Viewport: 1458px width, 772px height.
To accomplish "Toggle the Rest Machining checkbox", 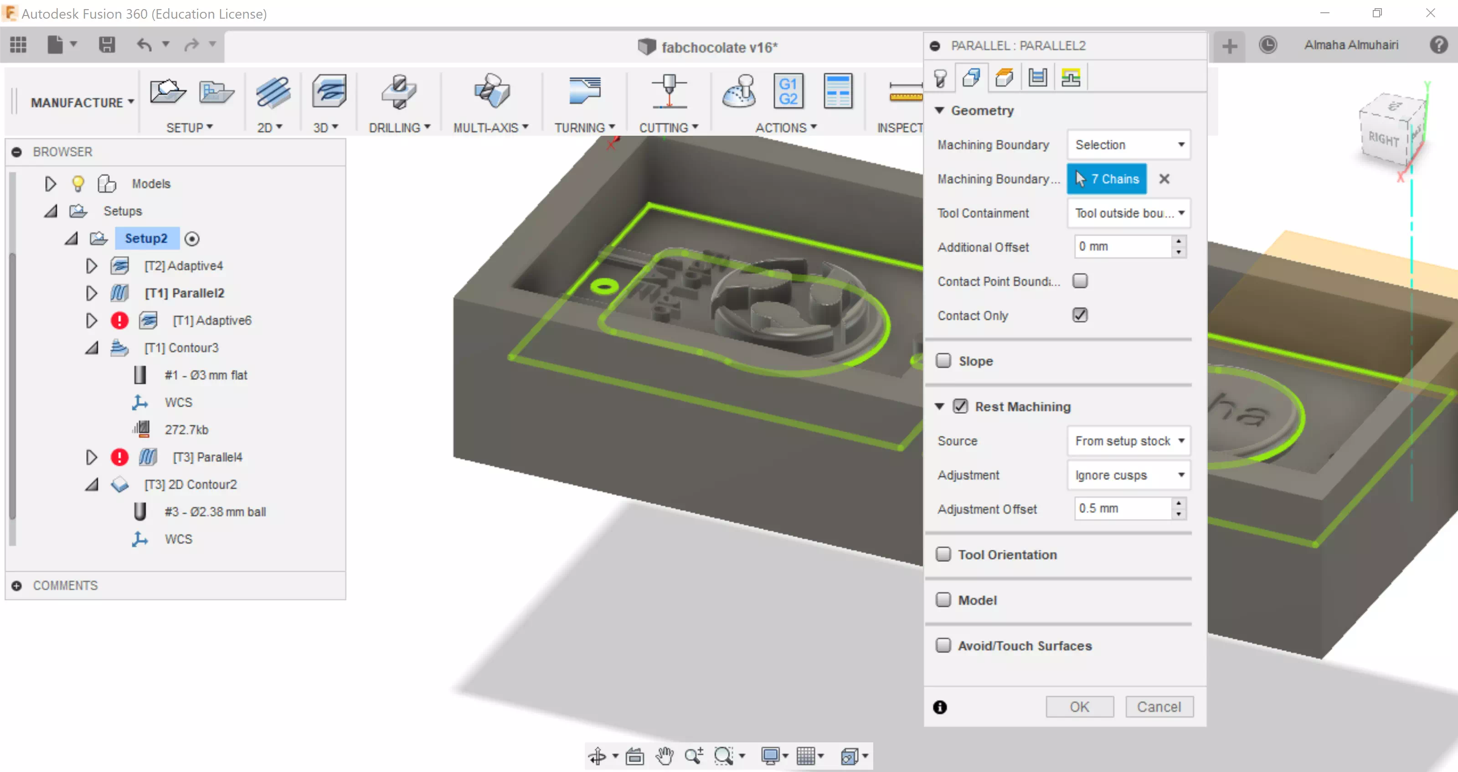I will pyautogui.click(x=960, y=406).
